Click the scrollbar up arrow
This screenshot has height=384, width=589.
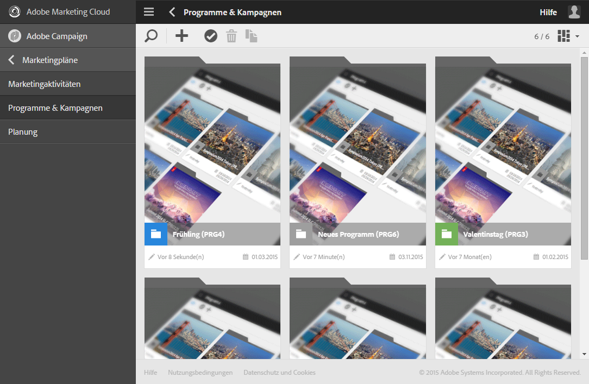point(584,53)
